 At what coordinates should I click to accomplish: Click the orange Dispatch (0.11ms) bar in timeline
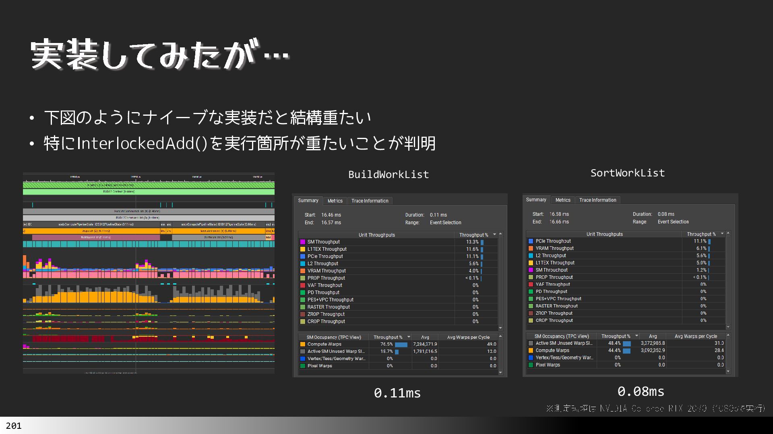click(x=96, y=231)
